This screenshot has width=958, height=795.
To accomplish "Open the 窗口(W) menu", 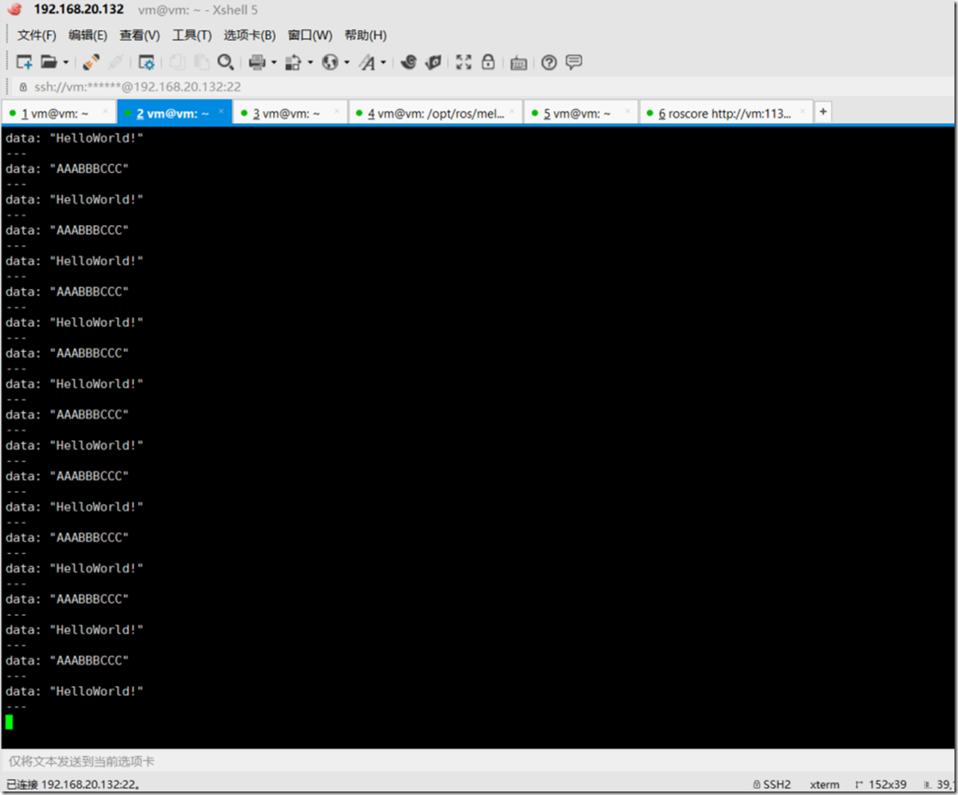I will pyautogui.click(x=310, y=35).
